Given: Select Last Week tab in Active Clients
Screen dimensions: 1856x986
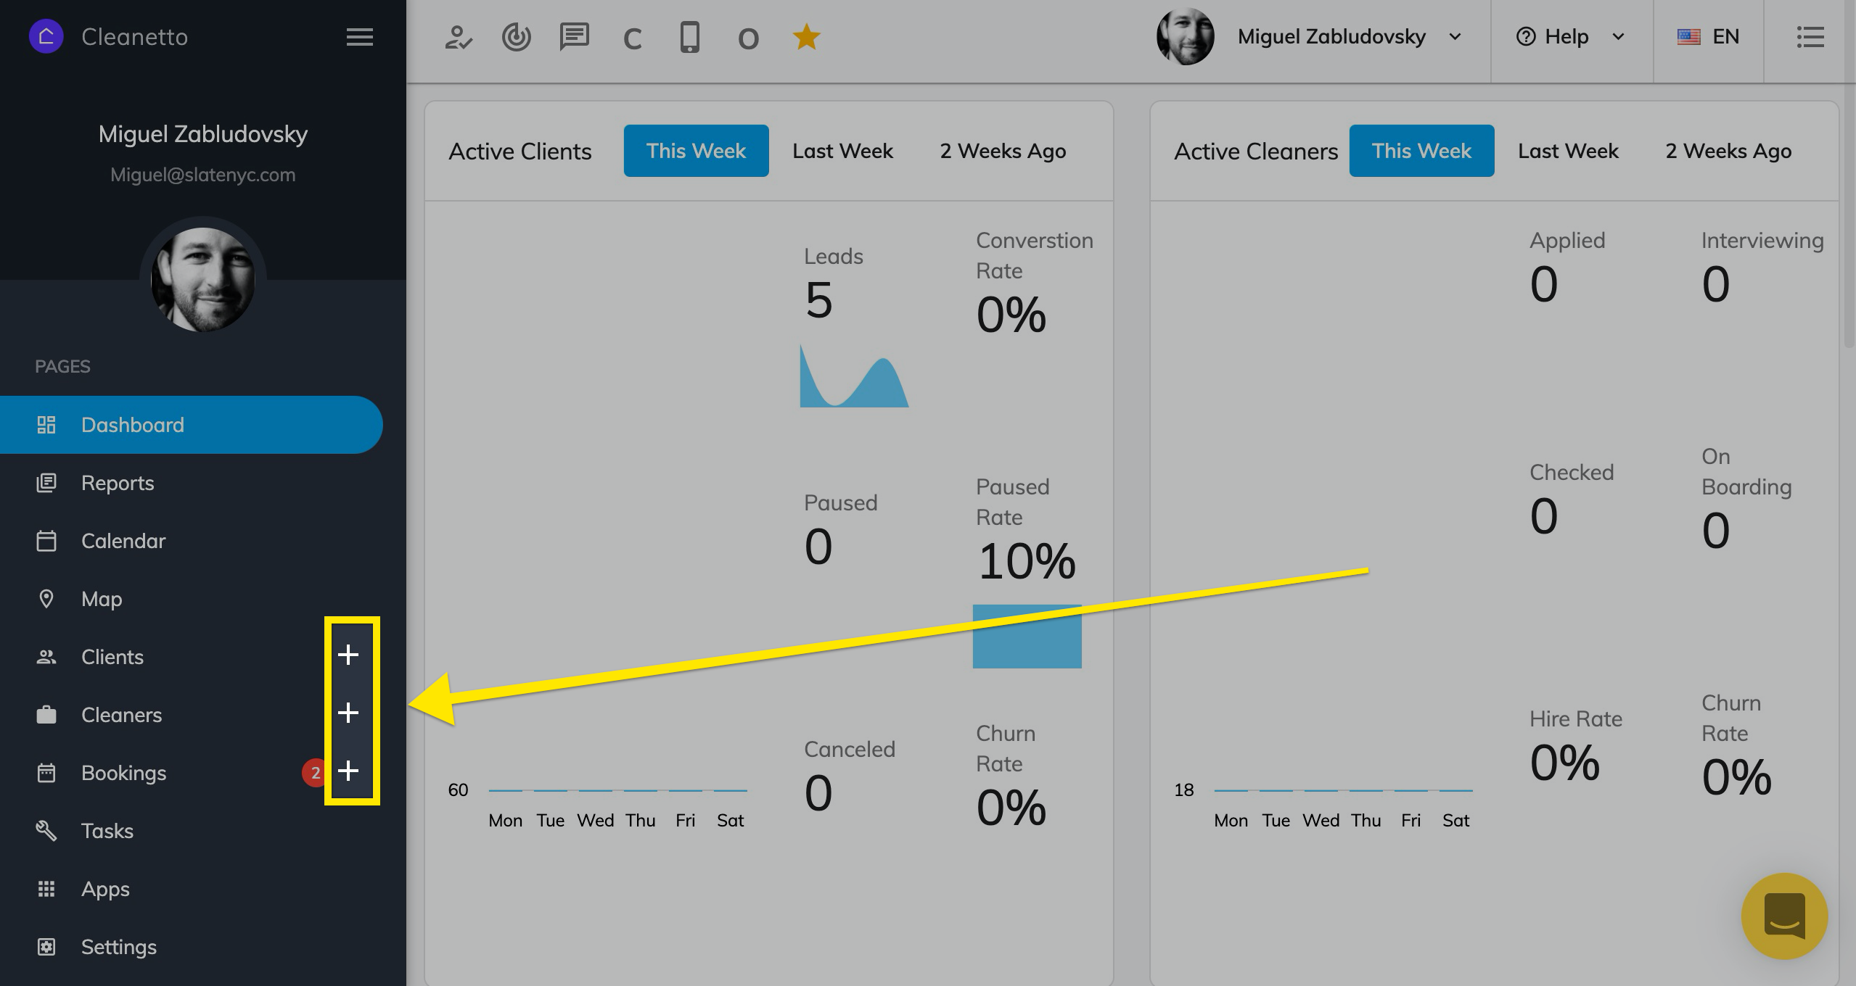Looking at the screenshot, I should pos(842,151).
